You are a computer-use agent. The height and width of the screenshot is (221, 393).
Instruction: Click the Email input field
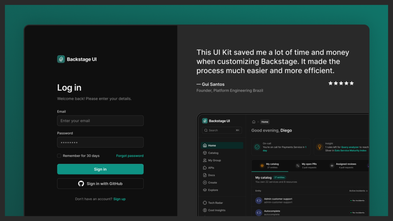click(x=100, y=121)
